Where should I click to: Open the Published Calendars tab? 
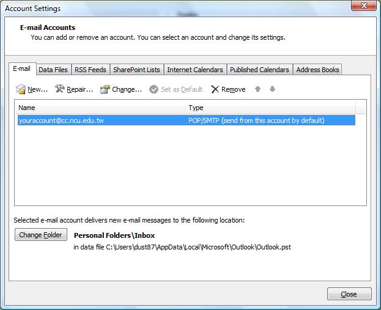click(x=259, y=70)
